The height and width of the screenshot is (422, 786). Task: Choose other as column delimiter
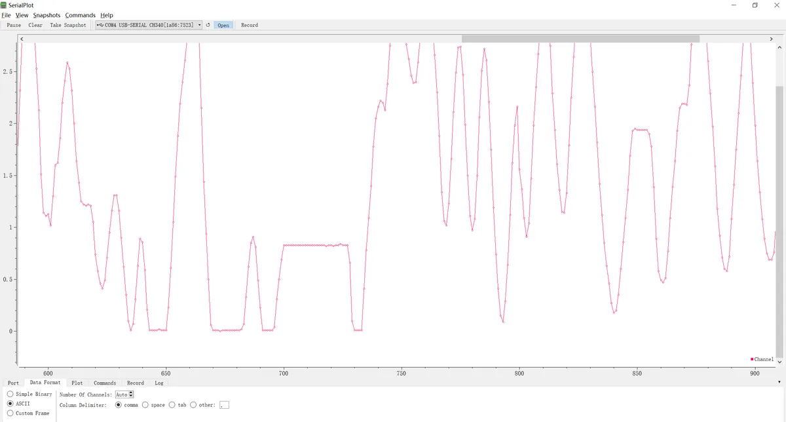(x=202, y=405)
